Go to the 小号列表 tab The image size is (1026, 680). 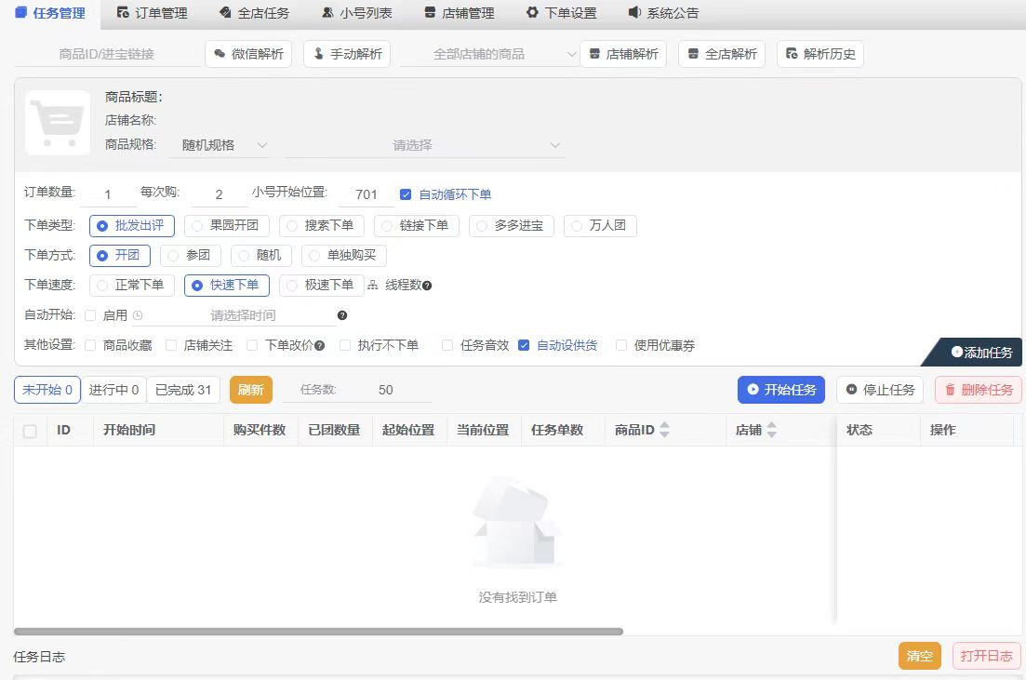pos(356,13)
